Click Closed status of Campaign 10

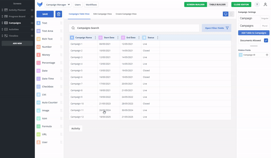pos(146,104)
